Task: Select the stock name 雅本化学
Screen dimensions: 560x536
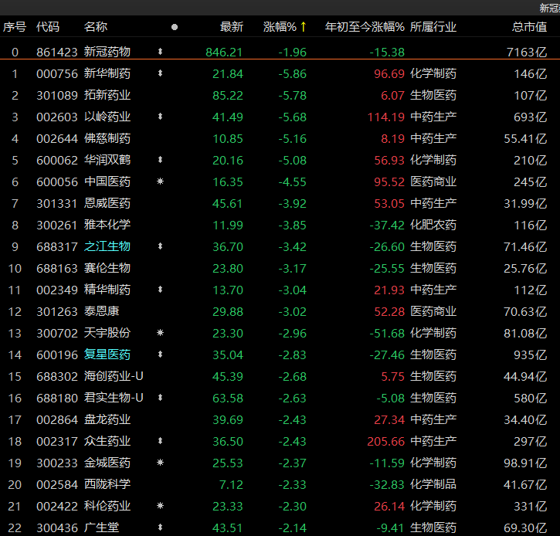Action: 107,225
